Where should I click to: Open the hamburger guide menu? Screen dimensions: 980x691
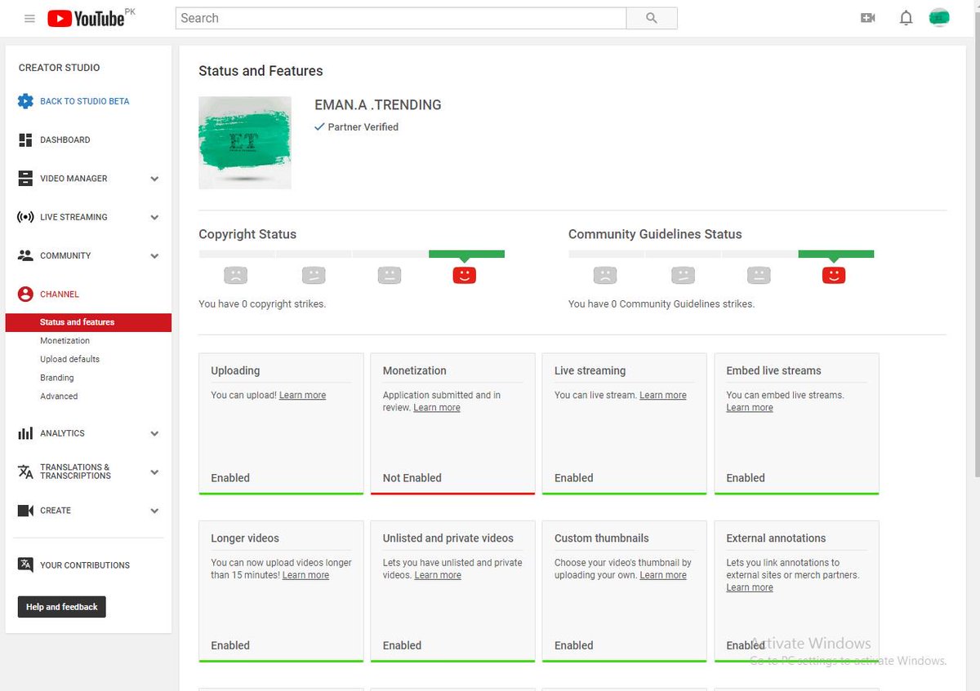[x=29, y=18]
